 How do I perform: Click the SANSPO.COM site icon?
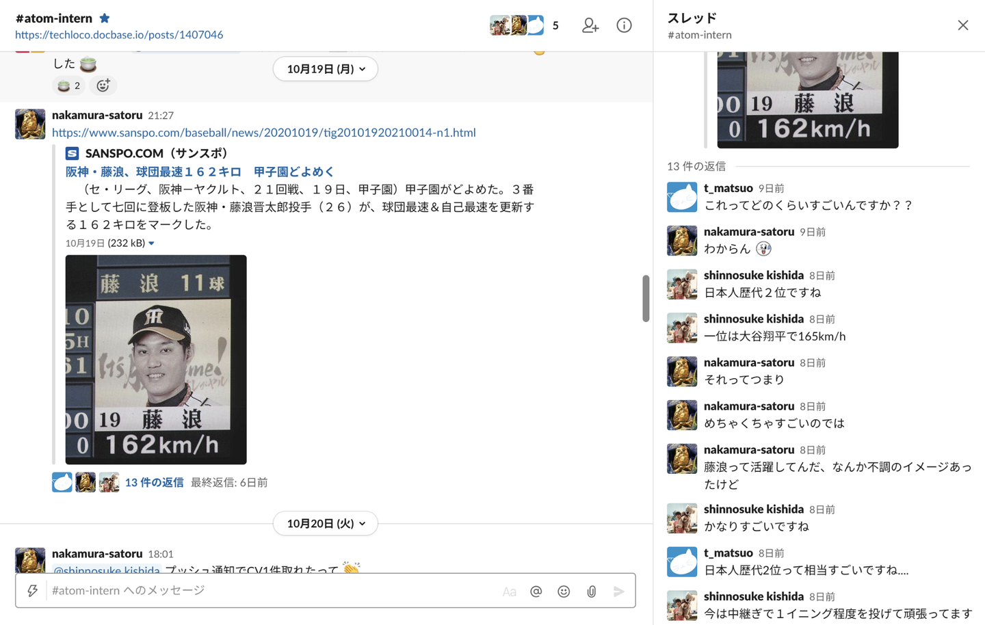click(73, 154)
